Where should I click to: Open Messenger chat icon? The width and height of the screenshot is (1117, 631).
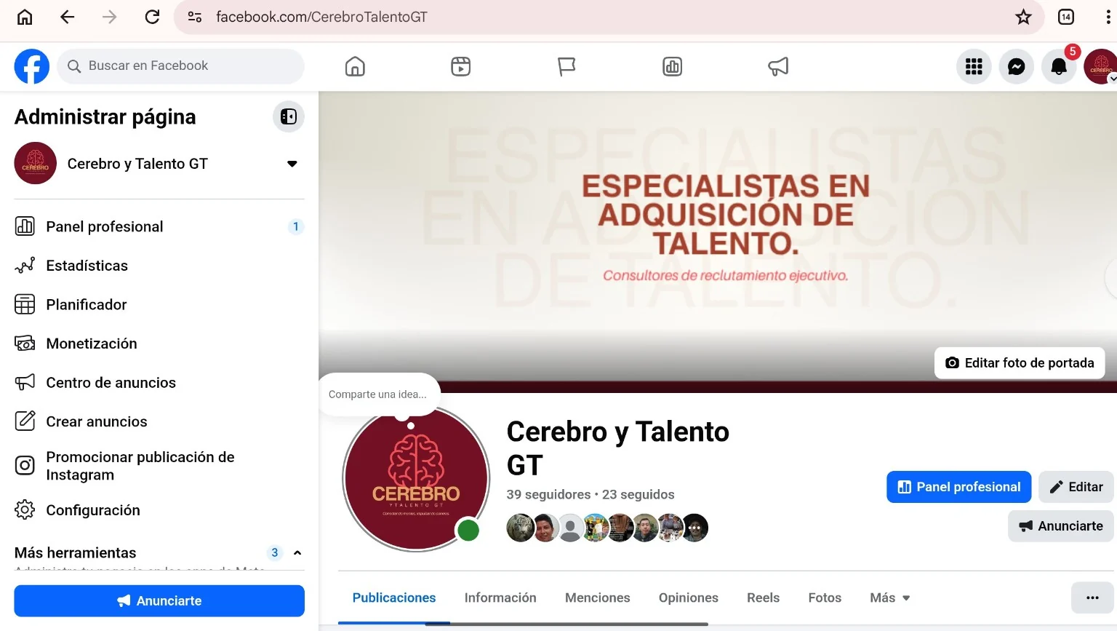(x=1017, y=67)
